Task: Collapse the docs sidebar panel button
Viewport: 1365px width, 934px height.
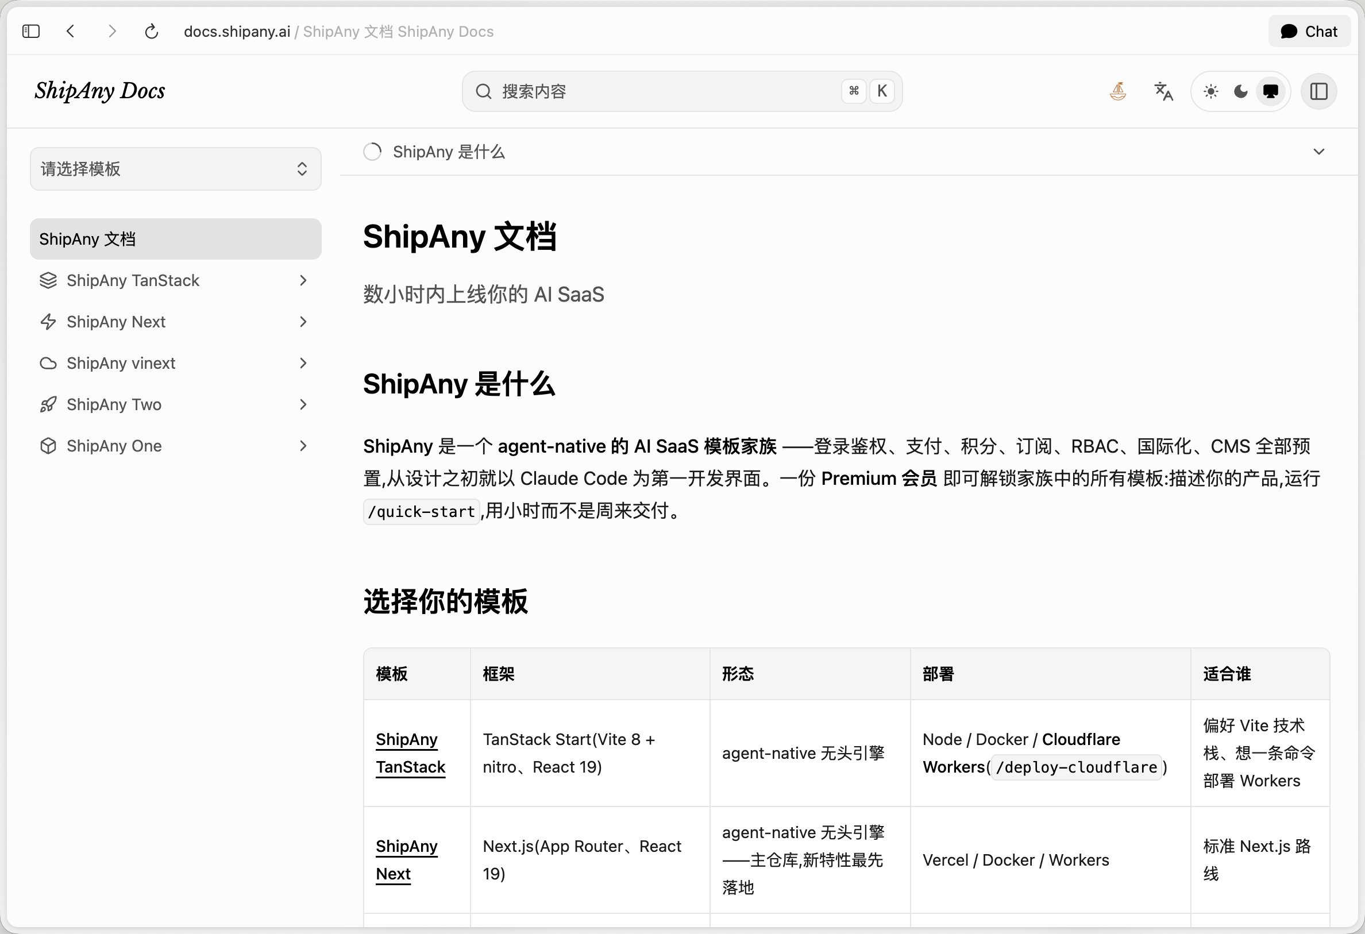Action: coord(1318,91)
